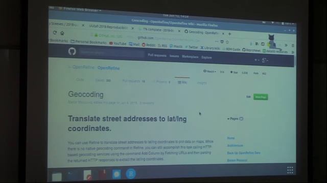This screenshot has height=183, width=327.
Task: Select the Geocoding OpenRefine browser tab
Action: [x=201, y=33]
